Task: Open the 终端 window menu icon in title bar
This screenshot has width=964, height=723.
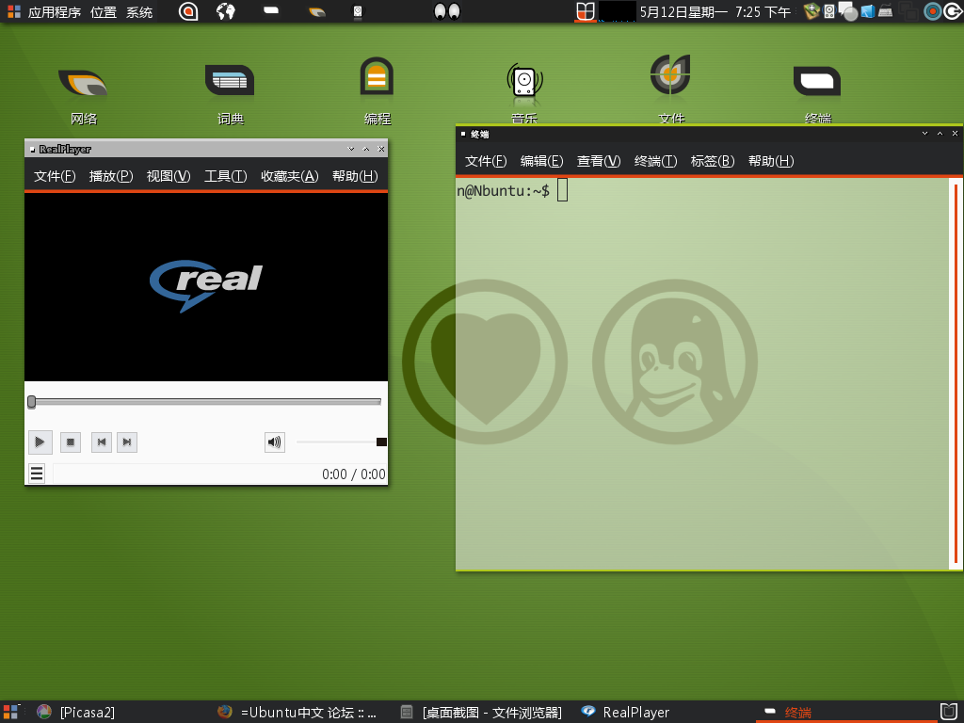Action: point(463,134)
